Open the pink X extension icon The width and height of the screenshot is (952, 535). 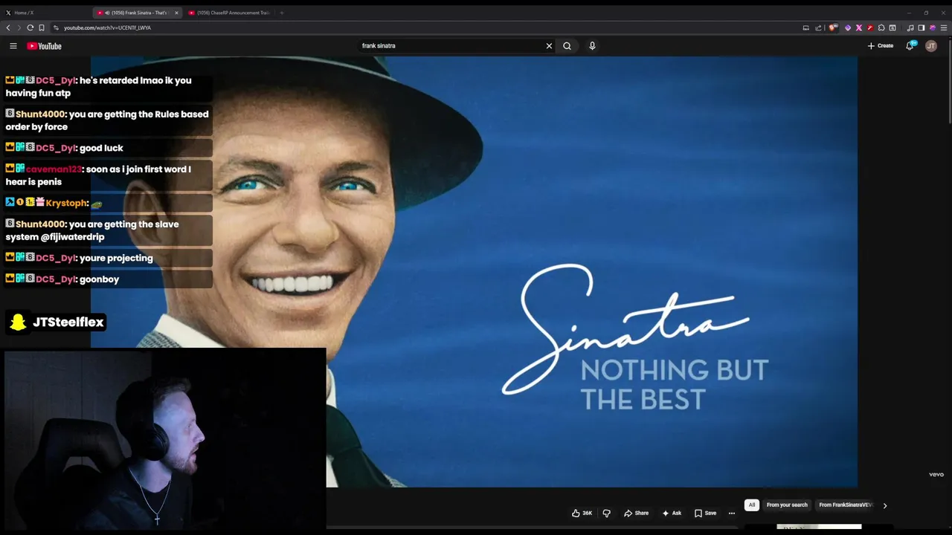point(859,27)
